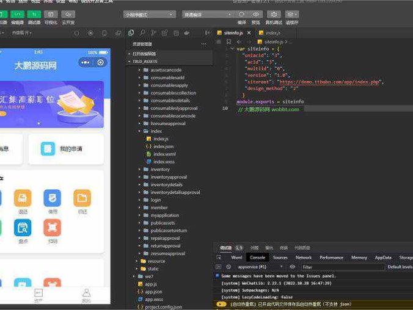Open the search magnifier icon in sidebar
Image resolution: width=413 pixels, height=310 pixels.
point(142,33)
